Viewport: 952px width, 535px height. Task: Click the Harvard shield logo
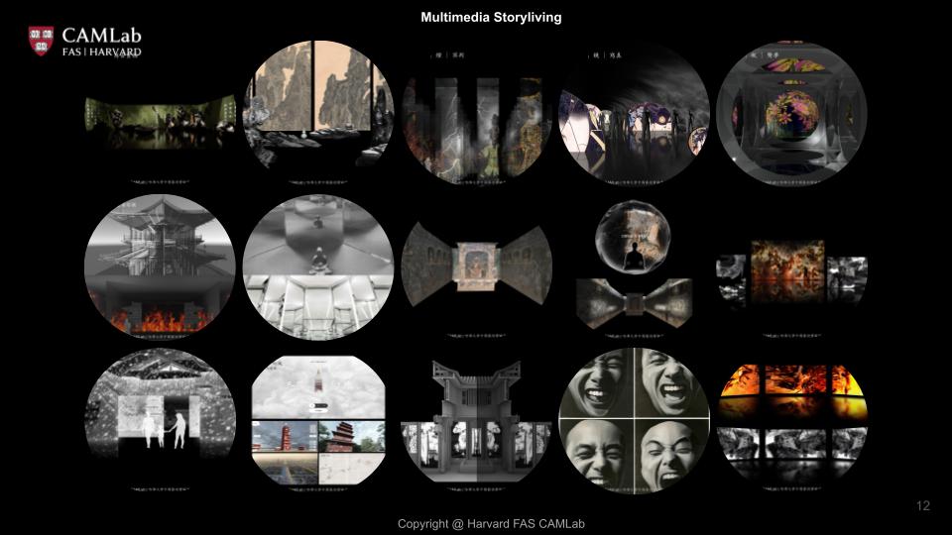[42, 41]
